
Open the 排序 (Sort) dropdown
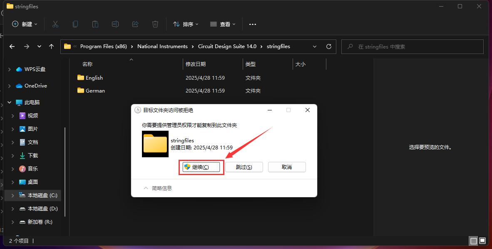coord(186,24)
